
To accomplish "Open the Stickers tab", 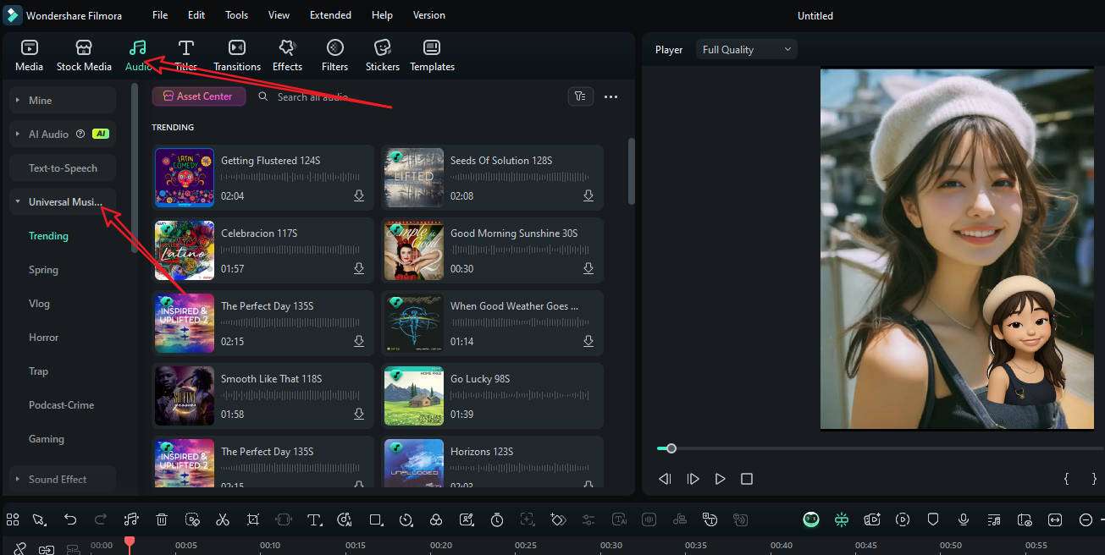I will pos(382,55).
